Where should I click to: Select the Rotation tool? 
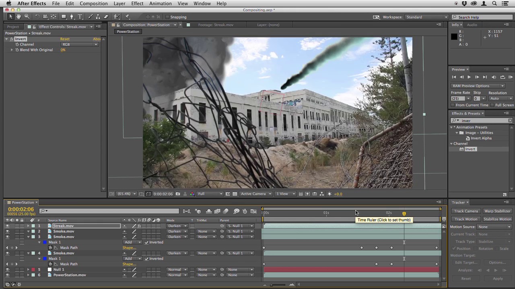[37, 17]
